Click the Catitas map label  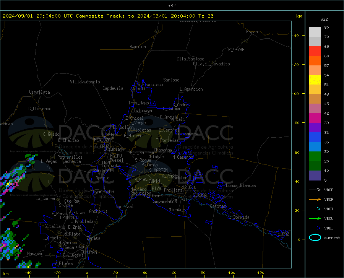[x=218, y=206]
